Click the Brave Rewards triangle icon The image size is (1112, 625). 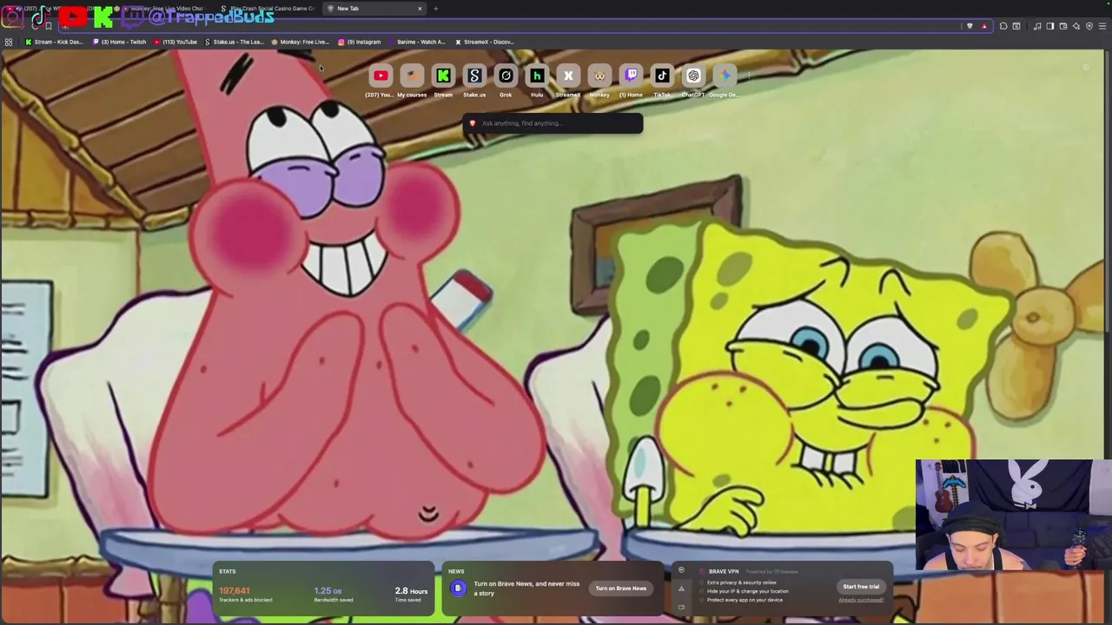point(984,26)
